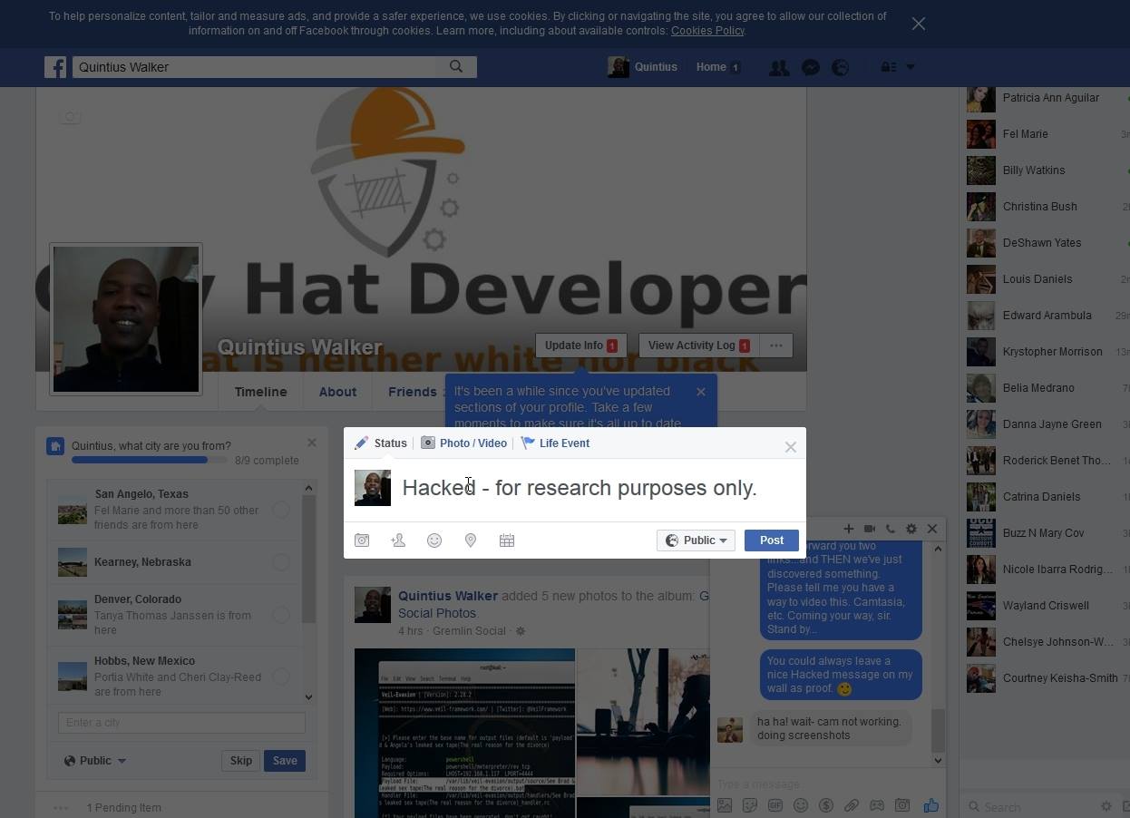Image resolution: width=1130 pixels, height=818 pixels.
Task: Click the Enter a city input field
Action: click(181, 723)
